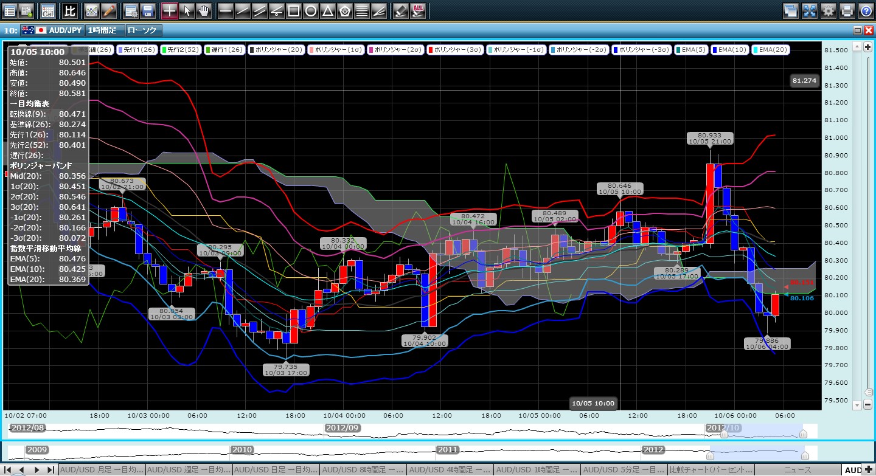Open the print icon in toolbar
876x476 pixels.
tap(847, 10)
